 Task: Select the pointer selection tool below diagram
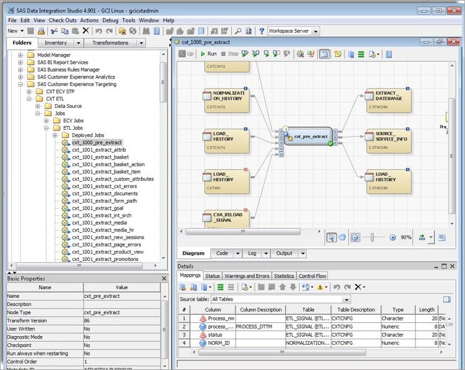pyautogui.click(x=331, y=238)
